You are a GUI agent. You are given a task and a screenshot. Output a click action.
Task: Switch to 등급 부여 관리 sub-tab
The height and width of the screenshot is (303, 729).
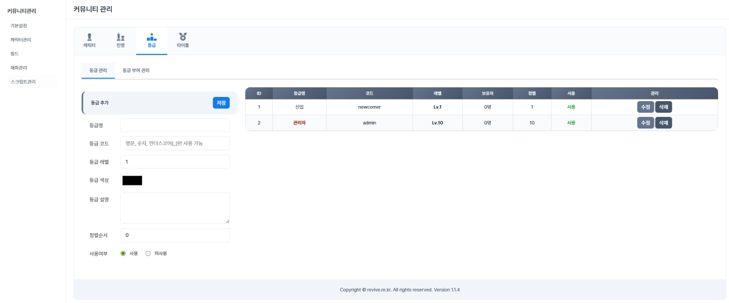pos(136,70)
